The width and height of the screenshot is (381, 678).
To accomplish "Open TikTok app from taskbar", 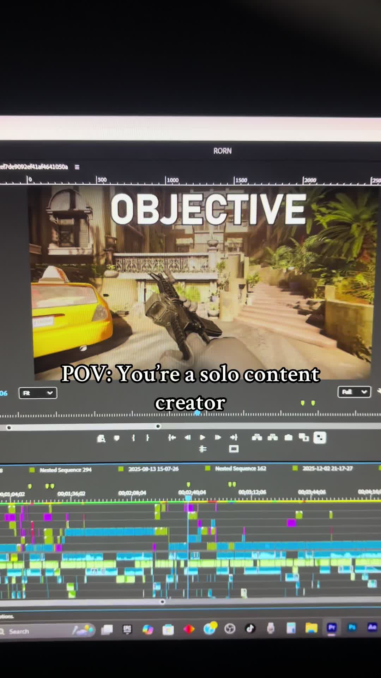I will [x=250, y=629].
